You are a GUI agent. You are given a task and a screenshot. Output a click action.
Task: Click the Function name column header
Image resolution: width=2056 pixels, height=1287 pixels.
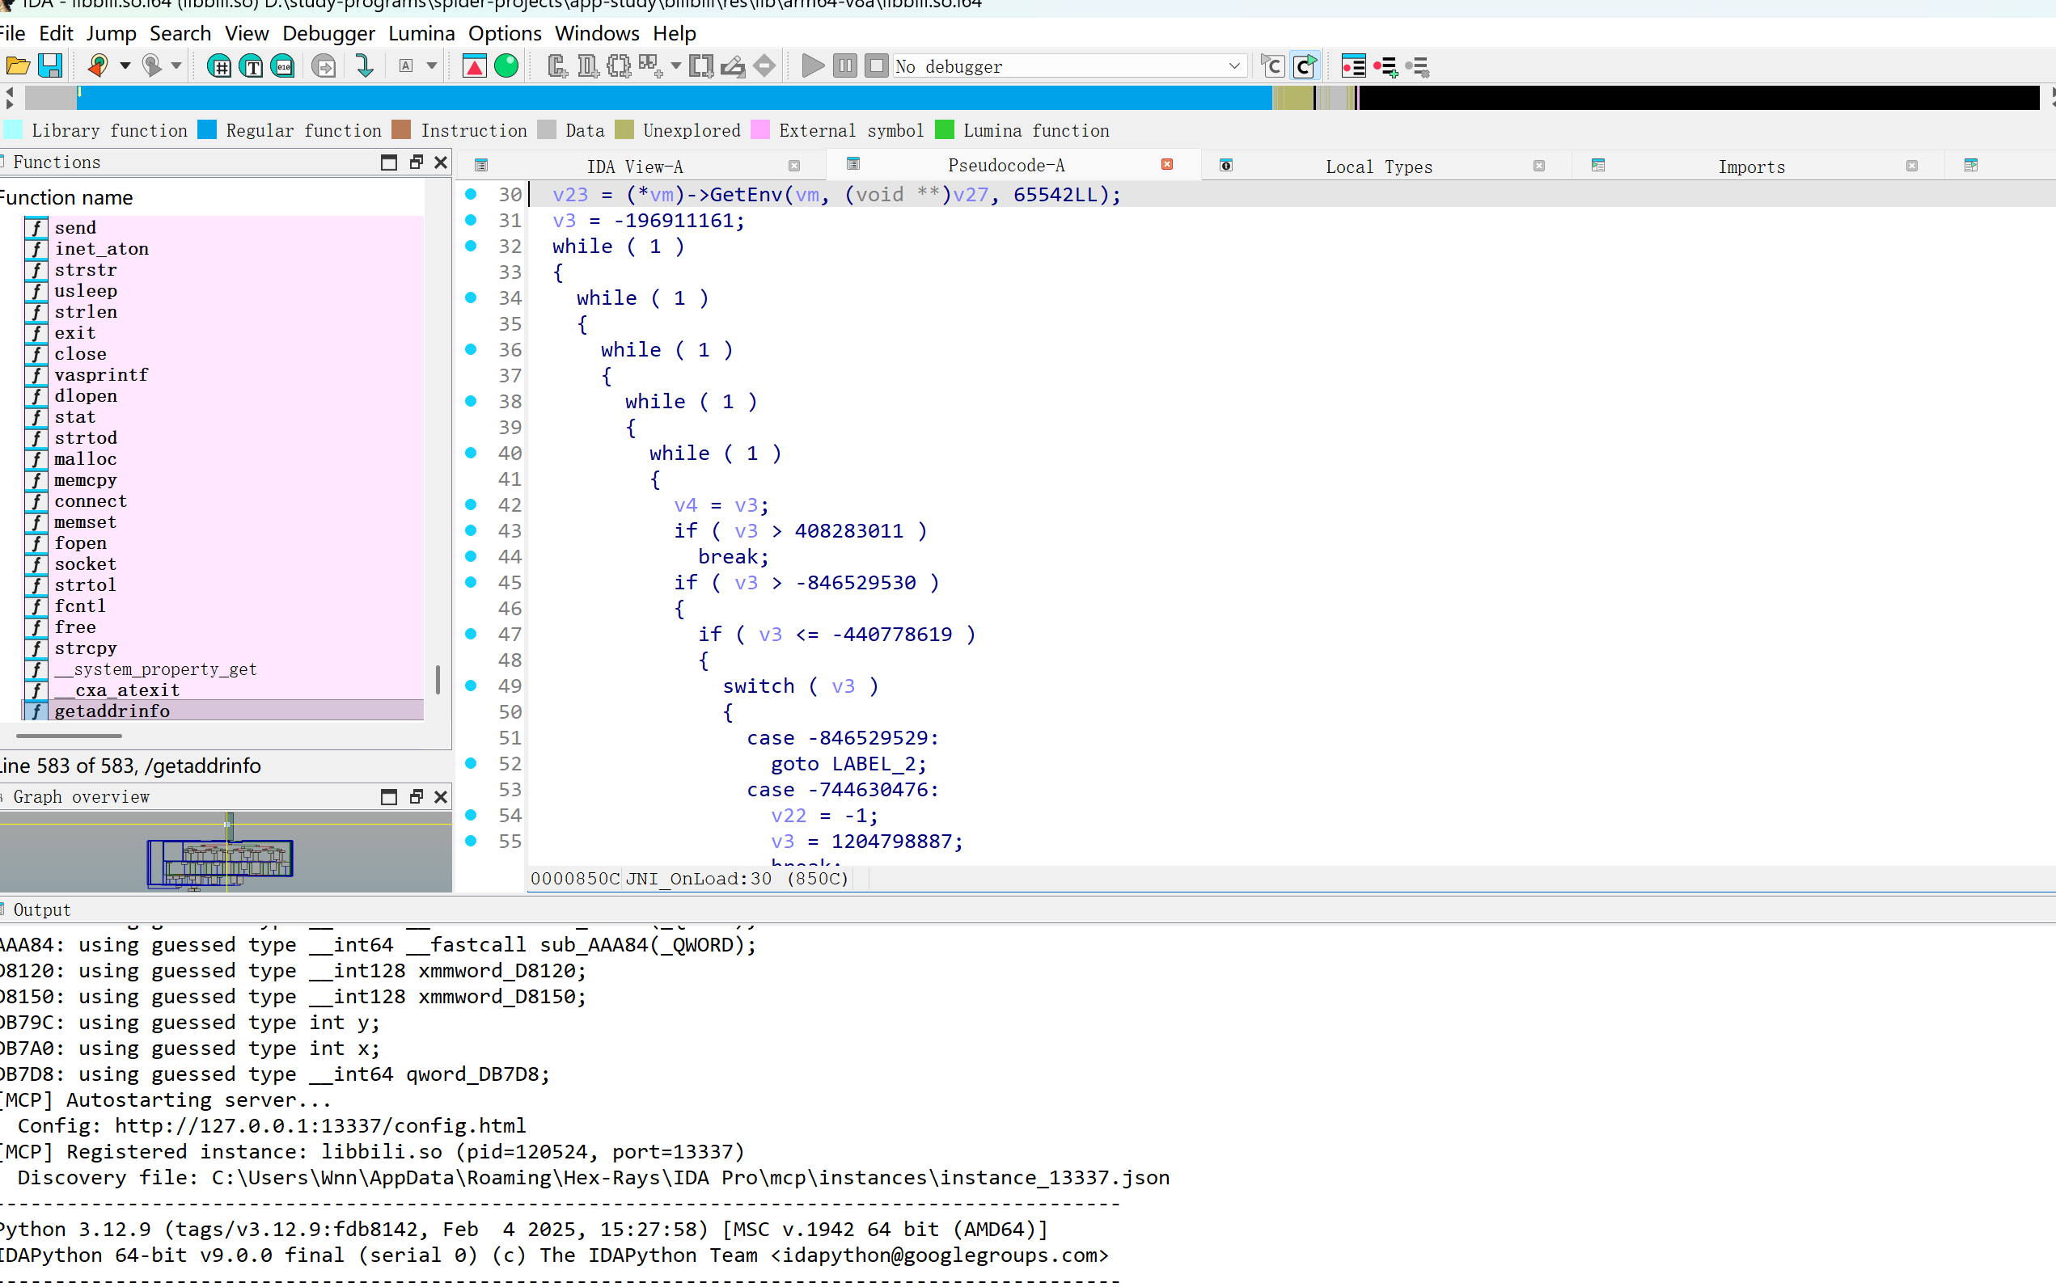point(66,197)
